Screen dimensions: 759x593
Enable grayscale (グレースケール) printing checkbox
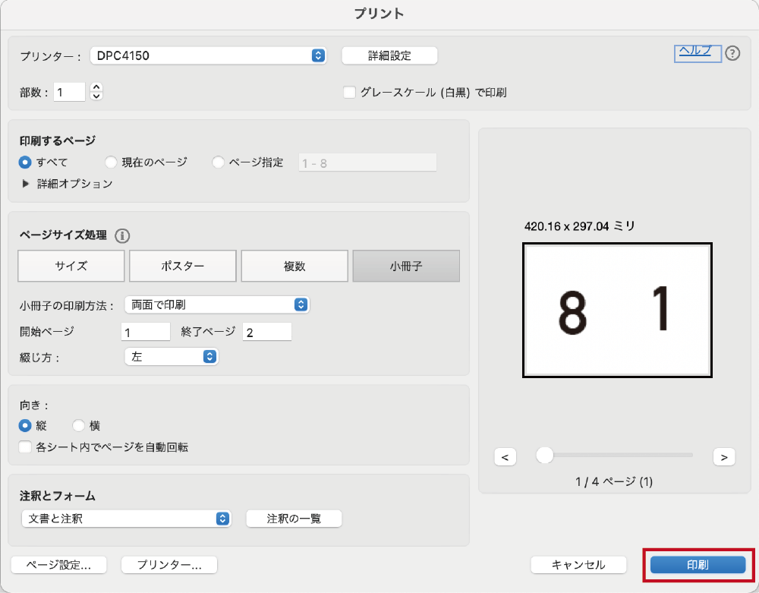pos(349,93)
